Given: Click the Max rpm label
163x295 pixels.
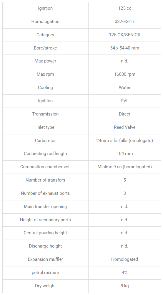Looking at the screenshot, I should coord(45,74).
